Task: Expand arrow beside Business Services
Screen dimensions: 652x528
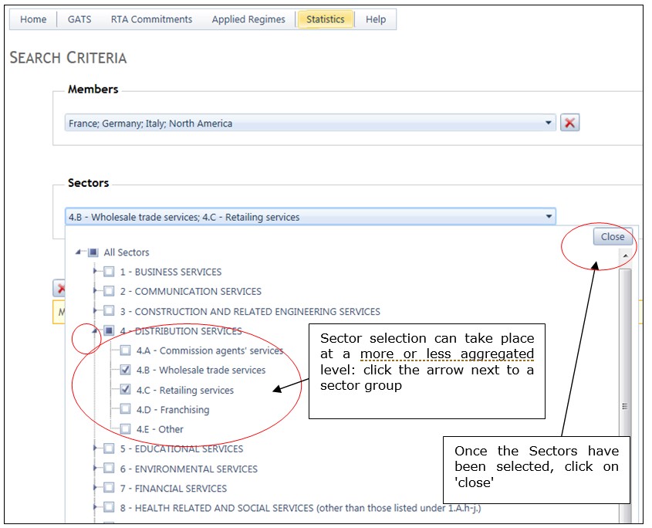Action: [95, 271]
